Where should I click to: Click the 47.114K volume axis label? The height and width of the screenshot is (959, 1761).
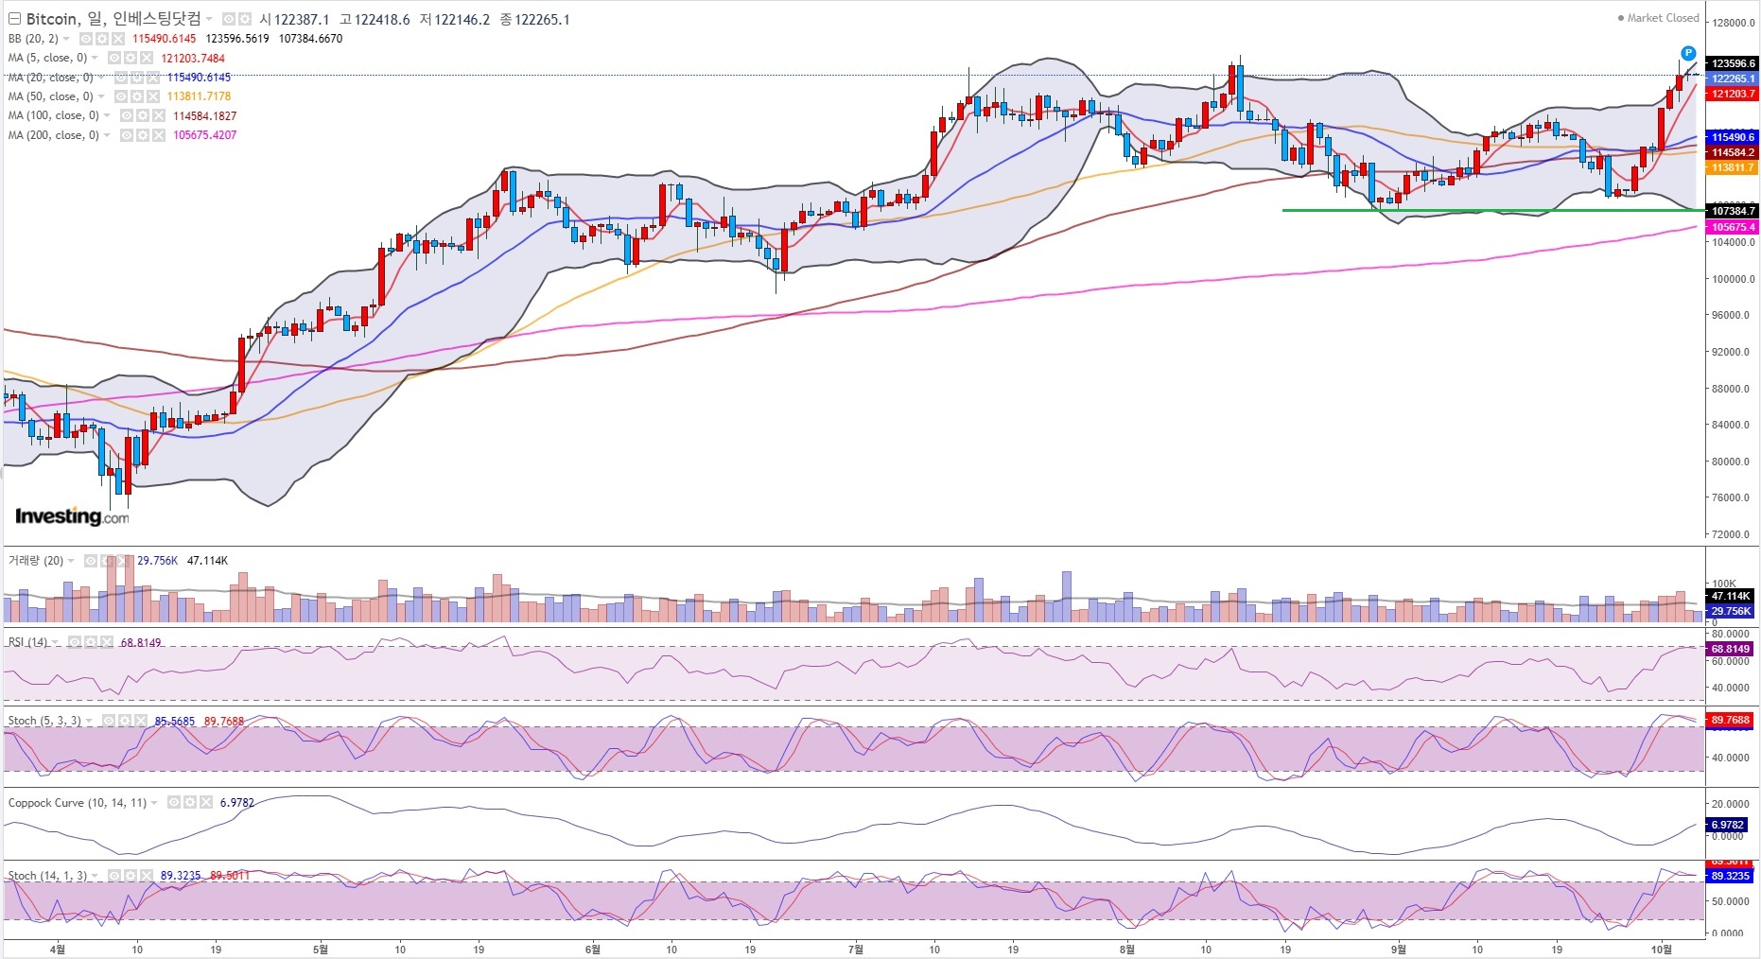click(1731, 596)
